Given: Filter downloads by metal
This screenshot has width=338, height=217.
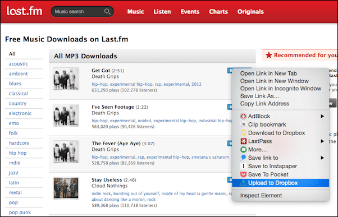Looking at the screenshot, I should [x=15, y=193].
